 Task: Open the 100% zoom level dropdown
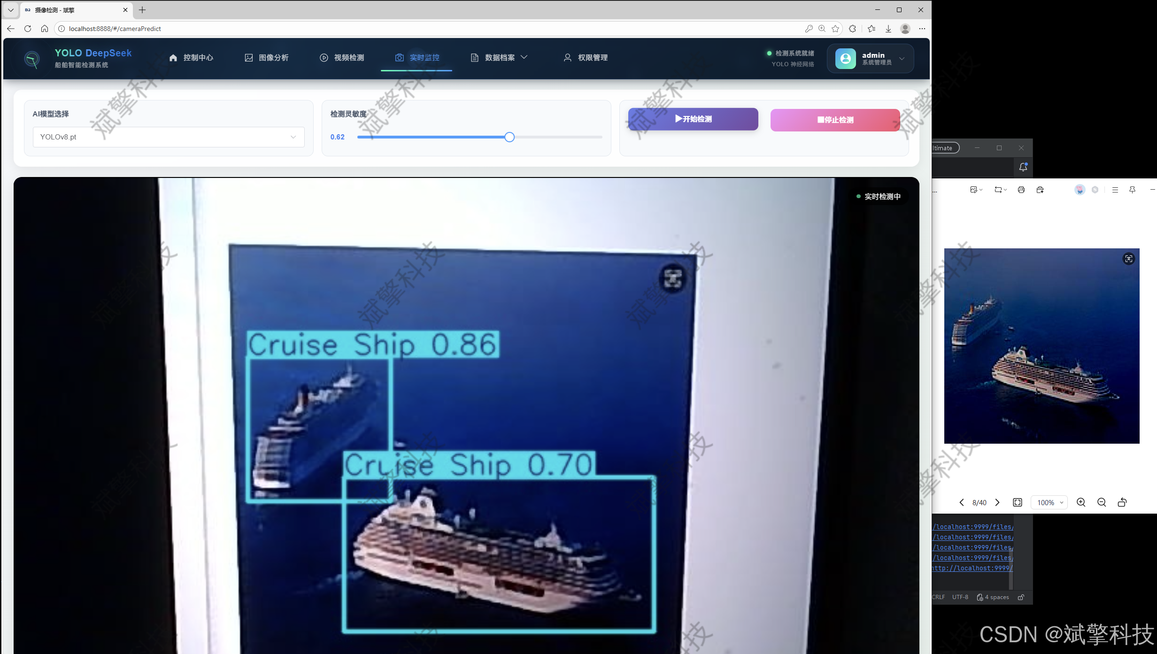(x=1049, y=502)
